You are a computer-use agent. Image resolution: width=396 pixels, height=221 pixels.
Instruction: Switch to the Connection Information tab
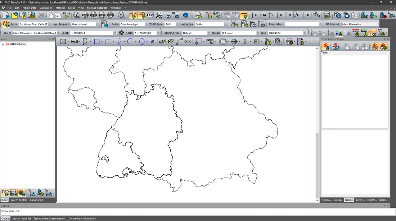point(82,218)
